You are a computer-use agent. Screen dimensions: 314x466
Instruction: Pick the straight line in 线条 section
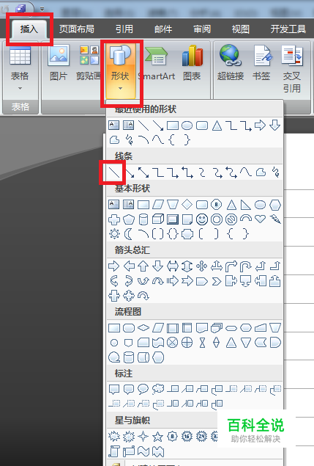[114, 172]
